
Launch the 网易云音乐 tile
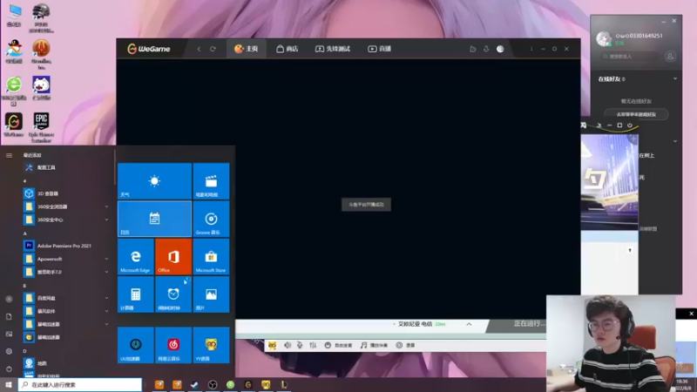[173, 345]
